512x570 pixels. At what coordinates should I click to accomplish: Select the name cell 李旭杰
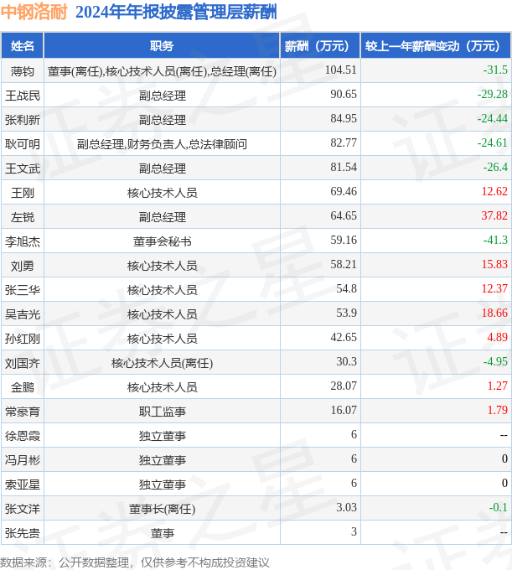coord(22,241)
